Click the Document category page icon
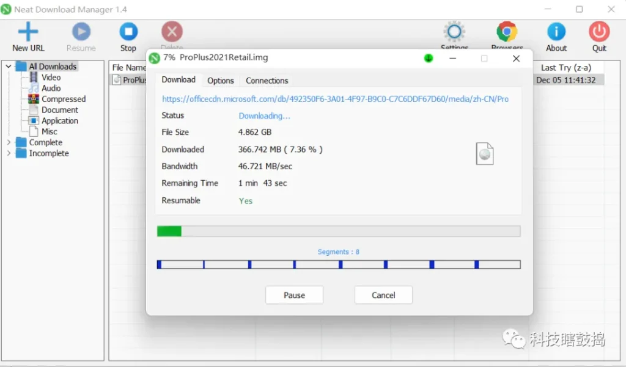Image resolution: width=626 pixels, height=367 pixels. 34,110
